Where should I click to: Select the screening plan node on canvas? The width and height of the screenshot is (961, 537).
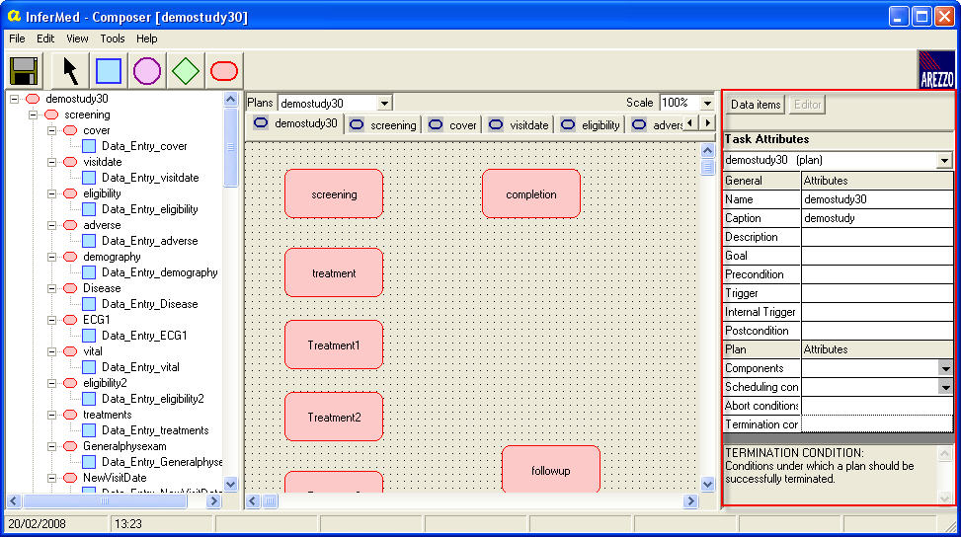click(334, 194)
